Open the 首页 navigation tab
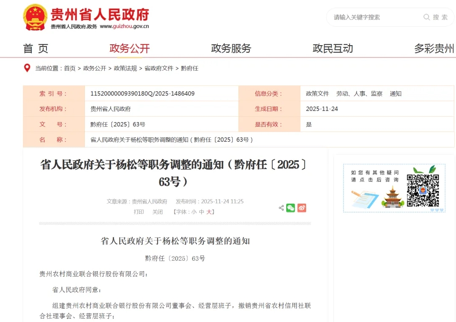 [35, 49]
